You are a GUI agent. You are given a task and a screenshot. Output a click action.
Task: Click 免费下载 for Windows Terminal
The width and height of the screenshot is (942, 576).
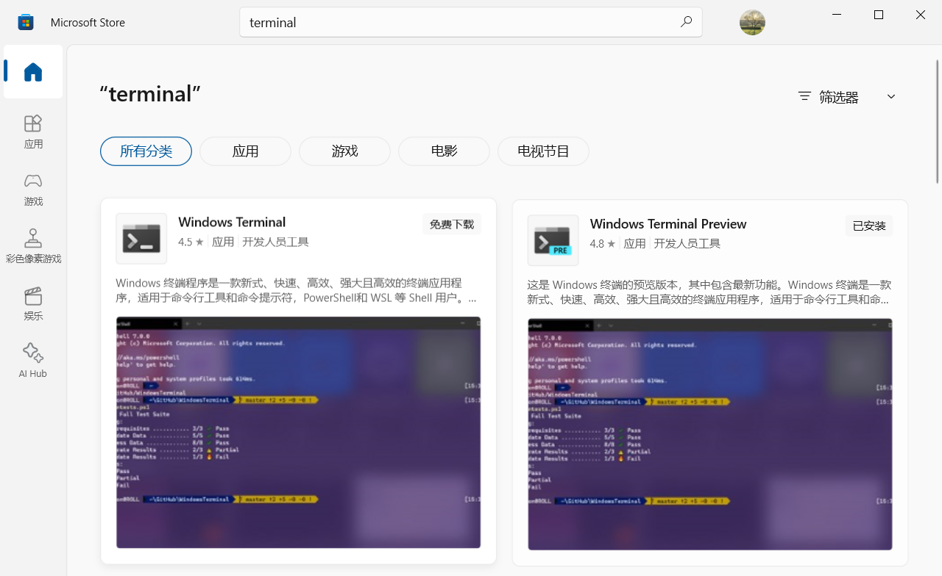(x=451, y=223)
